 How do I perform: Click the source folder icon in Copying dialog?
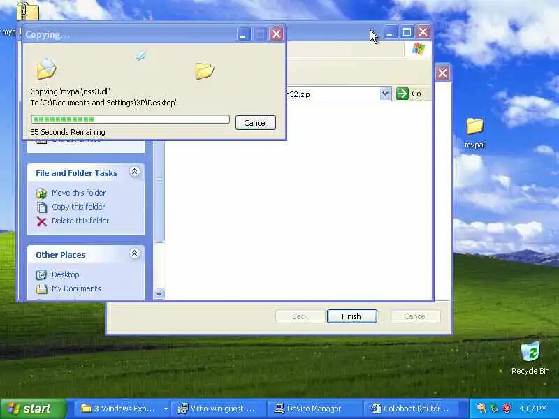point(46,68)
